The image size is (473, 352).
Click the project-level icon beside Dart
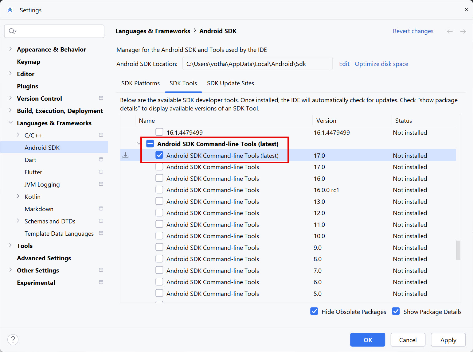coord(101,160)
